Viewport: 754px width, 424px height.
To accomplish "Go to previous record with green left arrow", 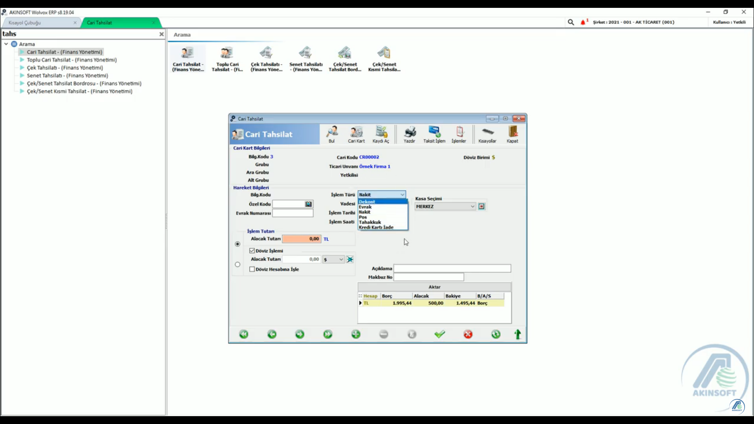I will pyautogui.click(x=272, y=334).
